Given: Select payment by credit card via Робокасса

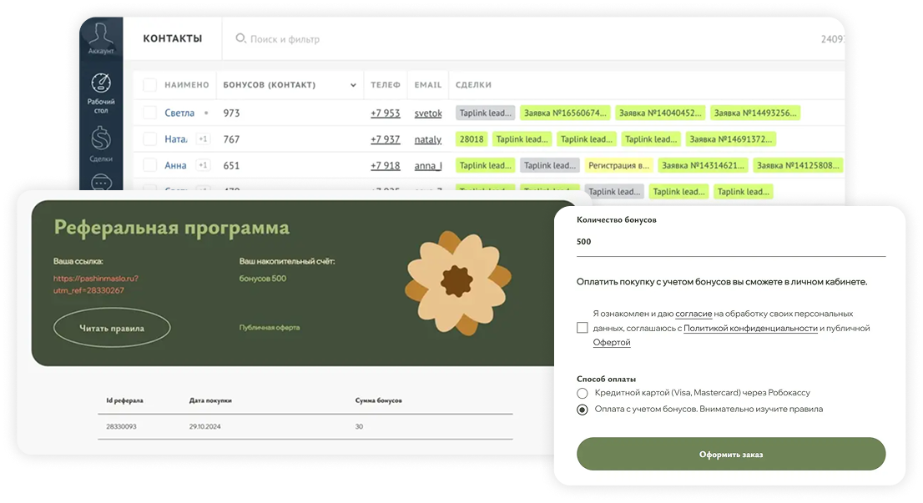Looking at the screenshot, I should pos(582,392).
